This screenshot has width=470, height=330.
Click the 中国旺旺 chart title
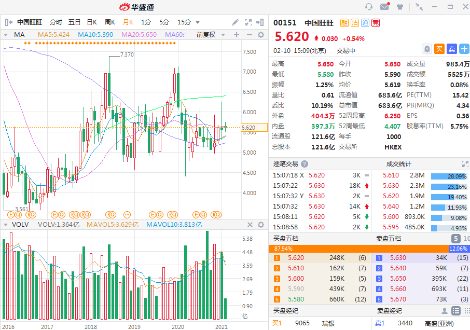[x=30, y=22]
